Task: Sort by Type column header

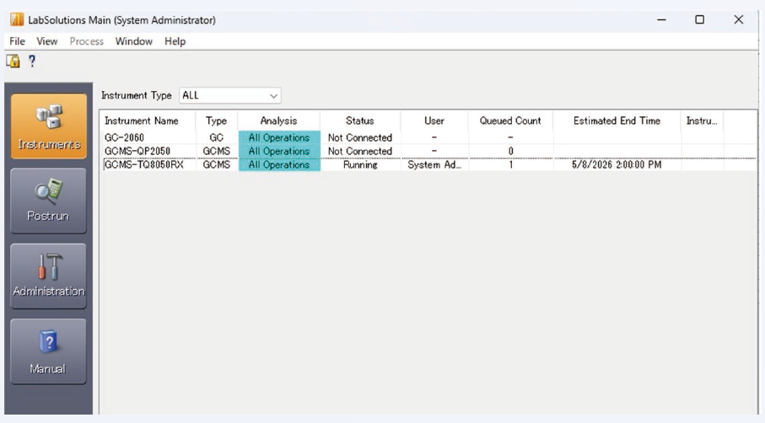Action: click(x=216, y=120)
